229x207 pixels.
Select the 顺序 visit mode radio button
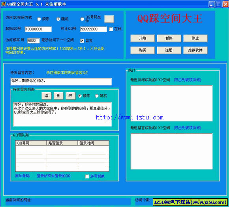(39, 19)
